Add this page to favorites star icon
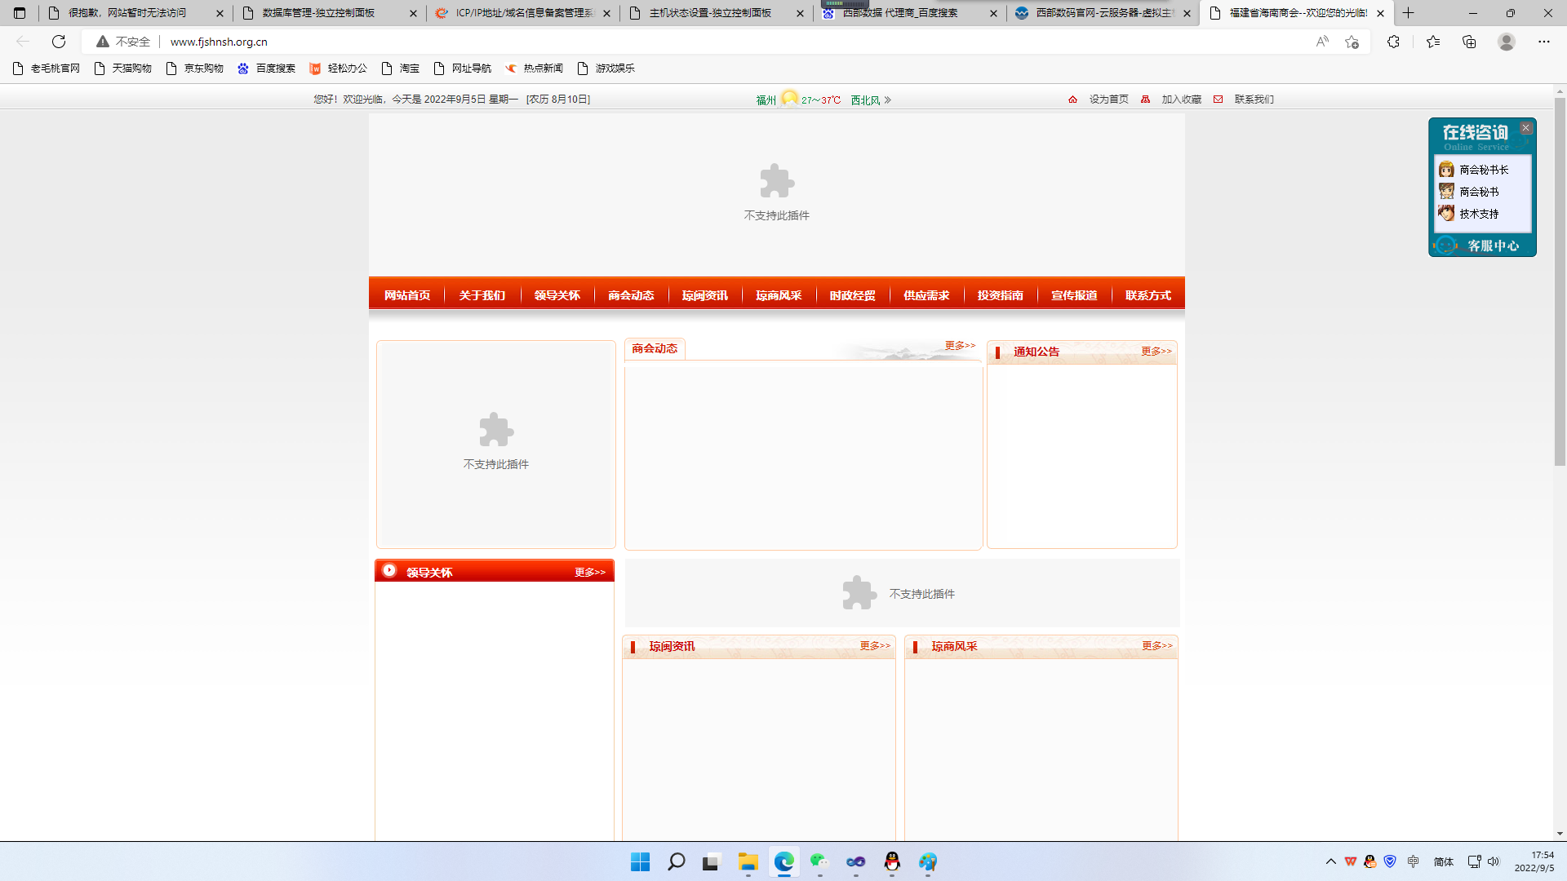 point(1352,42)
